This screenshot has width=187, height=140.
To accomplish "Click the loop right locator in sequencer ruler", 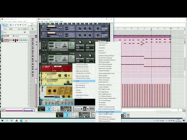I will click(171, 28).
